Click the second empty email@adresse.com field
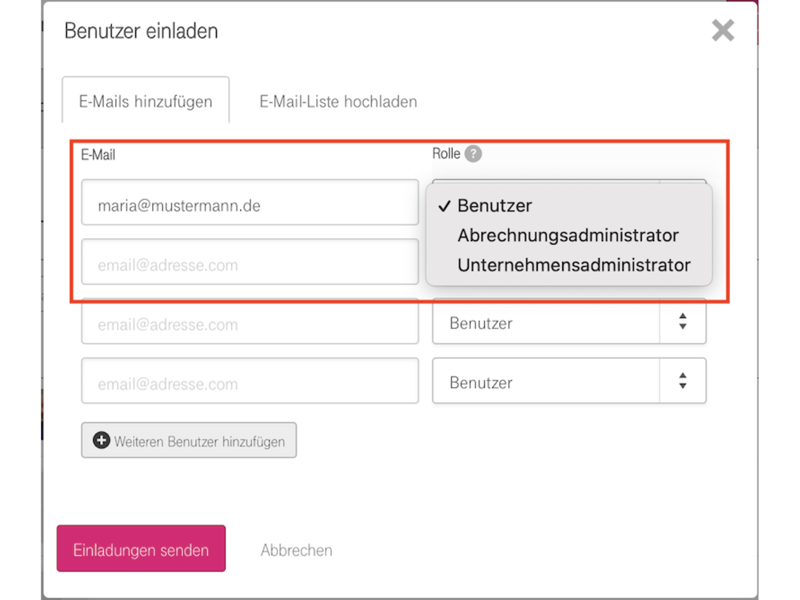Viewport: 800px width, 600px height. [x=250, y=264]
